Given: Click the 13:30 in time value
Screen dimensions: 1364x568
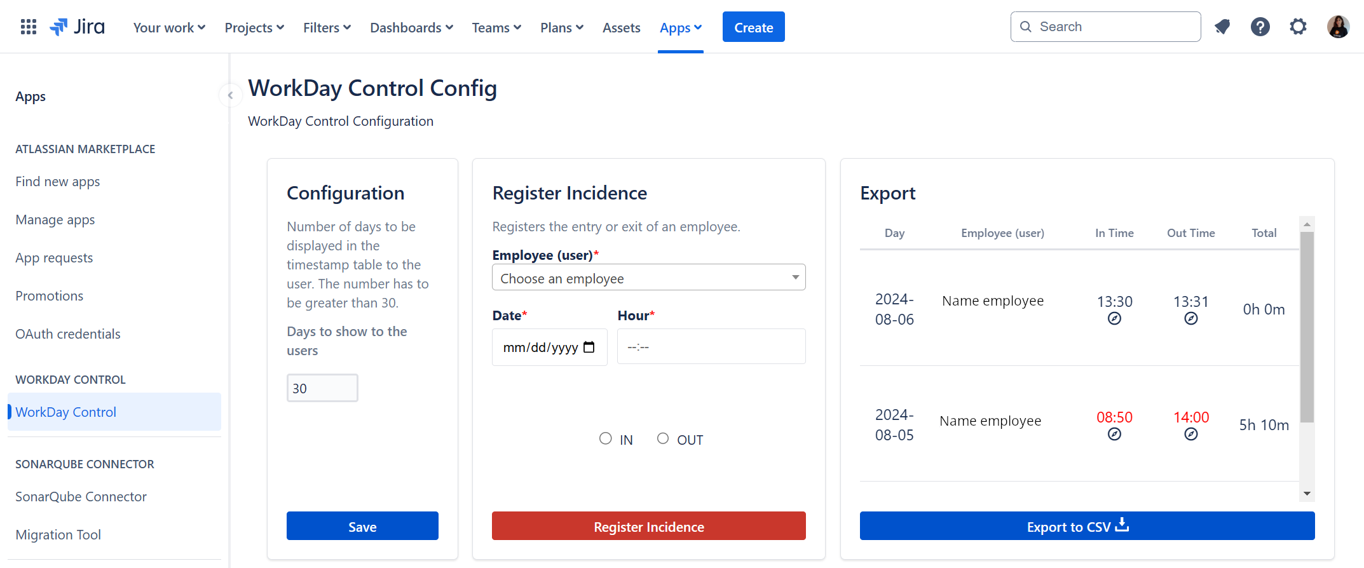Looking at the screenshot, I should point(1114,302).
